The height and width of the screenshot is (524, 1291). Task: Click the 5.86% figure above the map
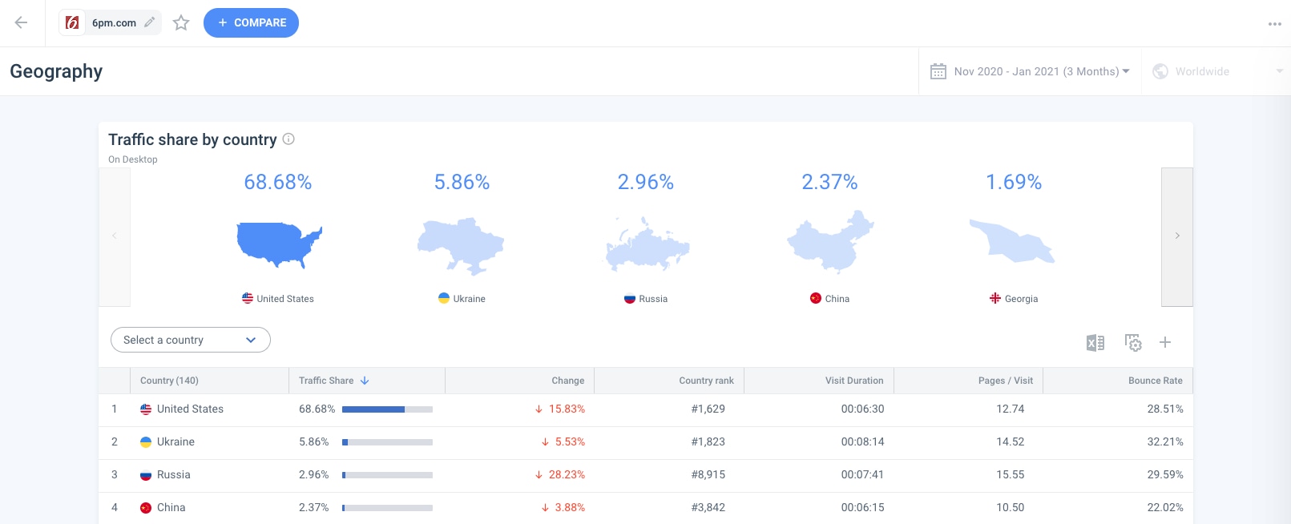462,183
